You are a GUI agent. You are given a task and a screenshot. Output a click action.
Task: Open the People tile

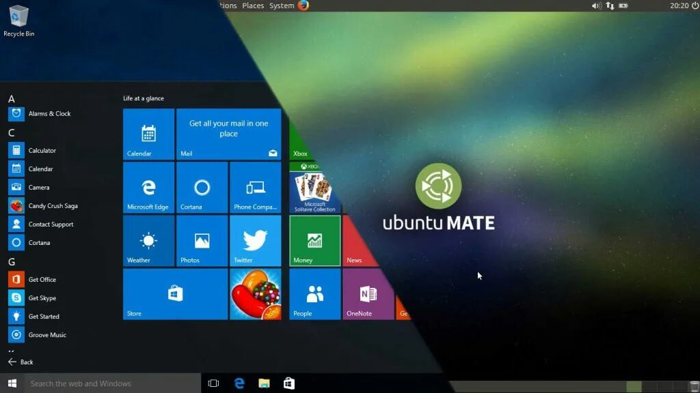(314, 294)
